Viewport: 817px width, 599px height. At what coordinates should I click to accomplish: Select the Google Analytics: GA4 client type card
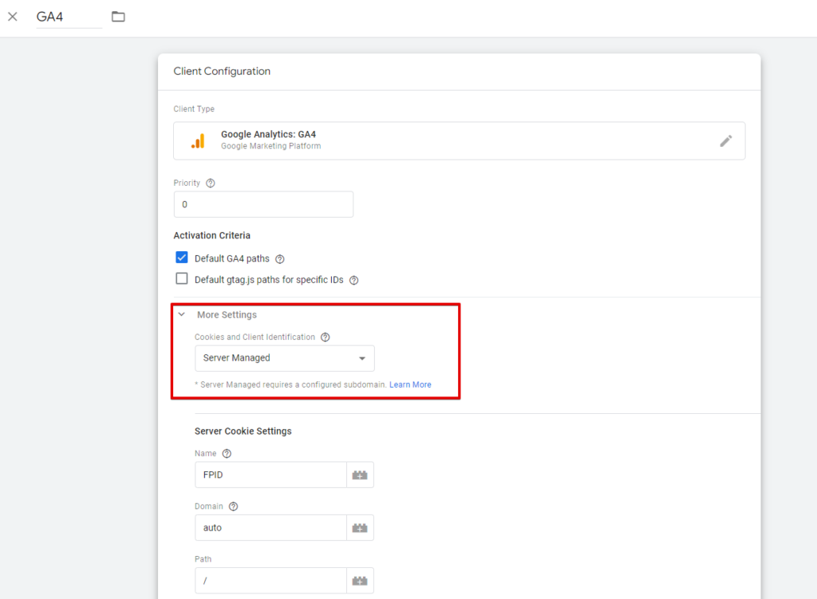(459, 140)
